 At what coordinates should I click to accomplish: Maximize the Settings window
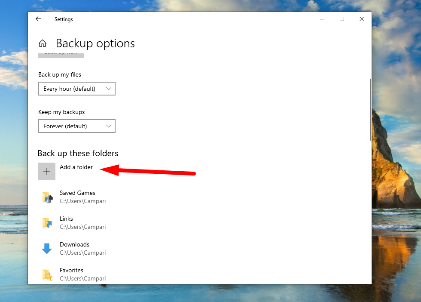342,19
